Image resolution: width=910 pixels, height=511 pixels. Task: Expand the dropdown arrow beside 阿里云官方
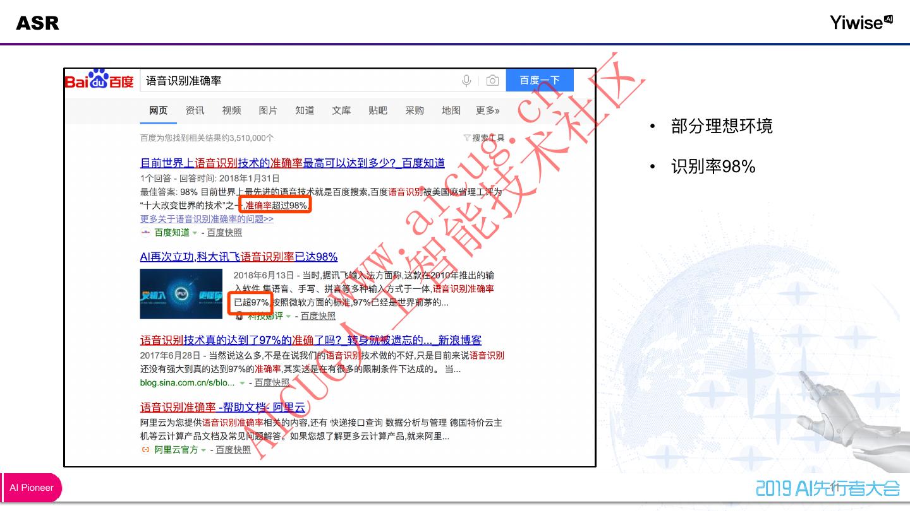tap(203, 450)
